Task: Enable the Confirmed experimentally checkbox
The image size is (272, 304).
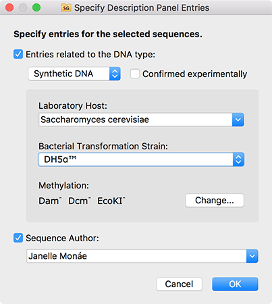Action: point(135,74)
